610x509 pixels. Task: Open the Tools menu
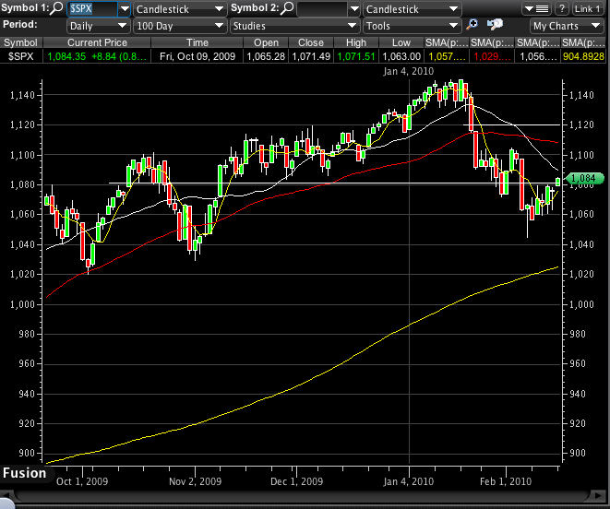[410, 26]
